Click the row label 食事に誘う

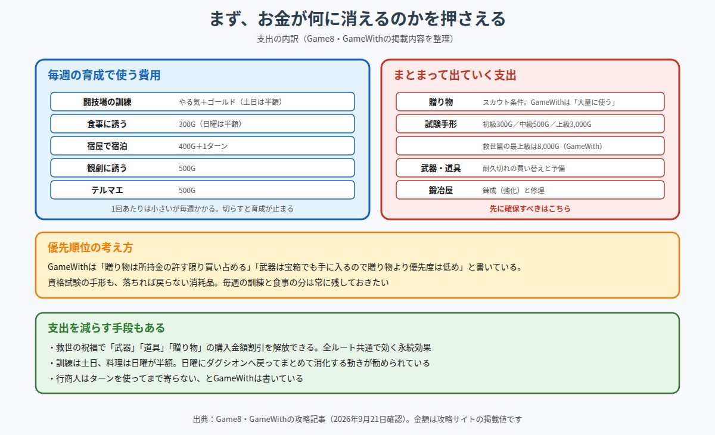[107, 124]
